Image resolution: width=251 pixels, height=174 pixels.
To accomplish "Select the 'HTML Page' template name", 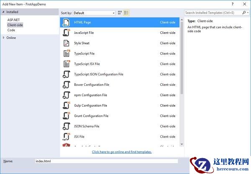I will (82, 23).
